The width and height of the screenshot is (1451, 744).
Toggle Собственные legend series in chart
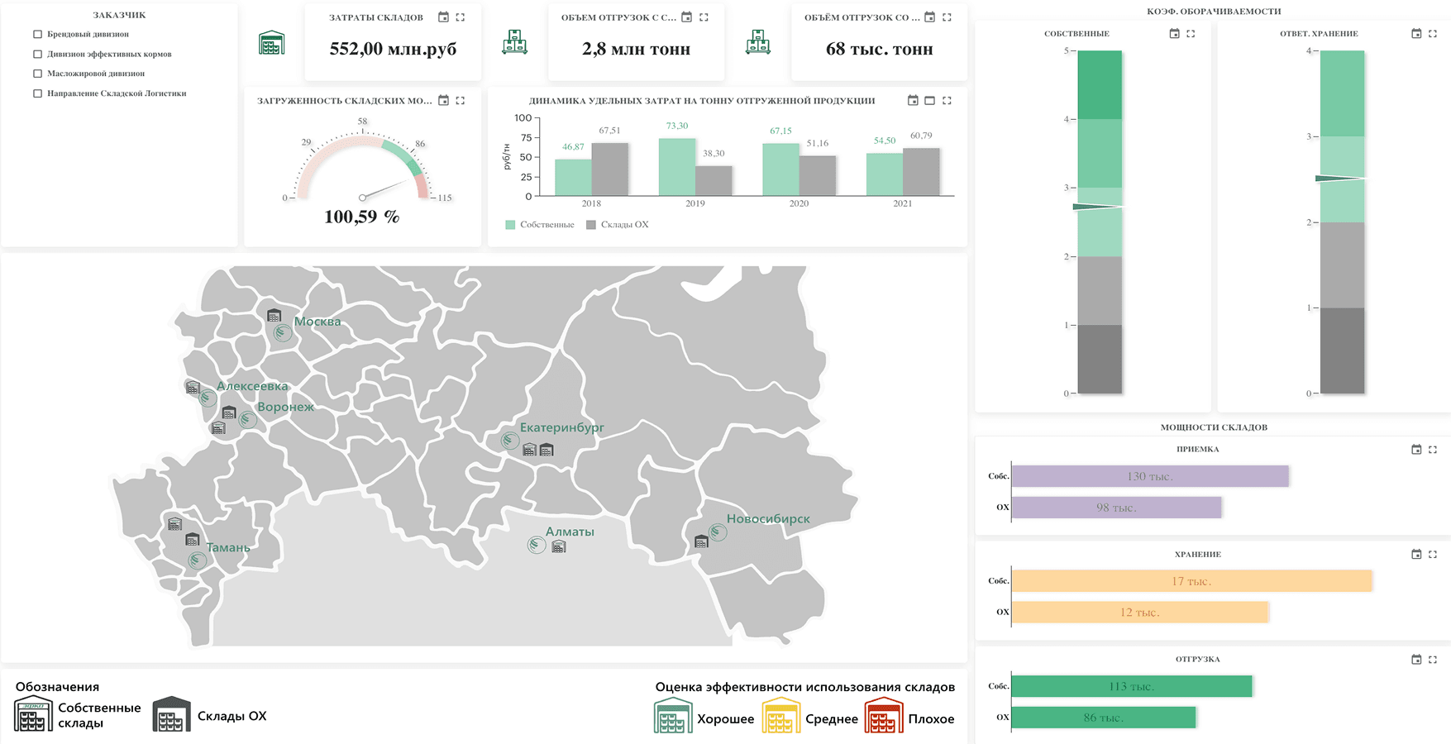[x=540, y=225]
